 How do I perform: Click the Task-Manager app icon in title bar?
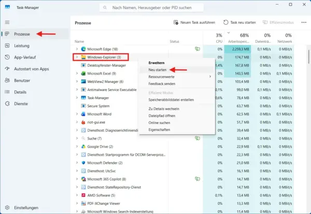coord(7,7)
